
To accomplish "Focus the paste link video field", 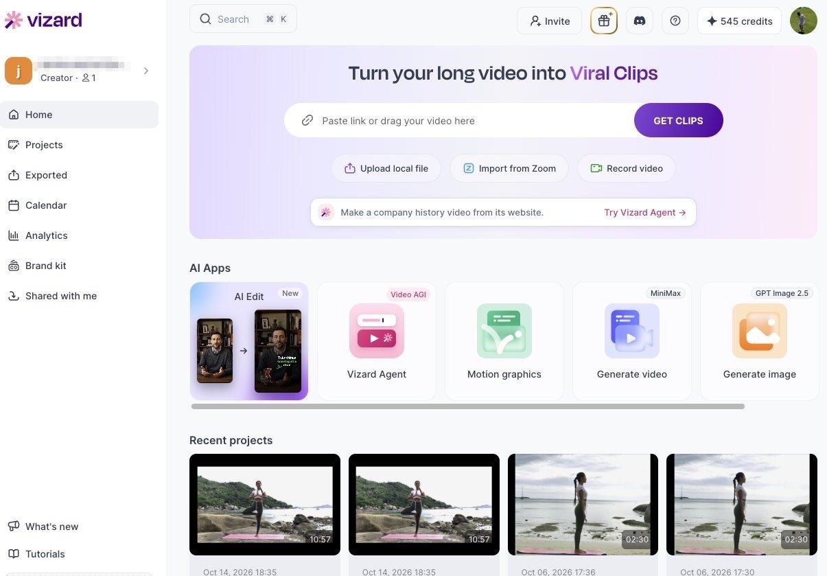I will pos(458,121).
